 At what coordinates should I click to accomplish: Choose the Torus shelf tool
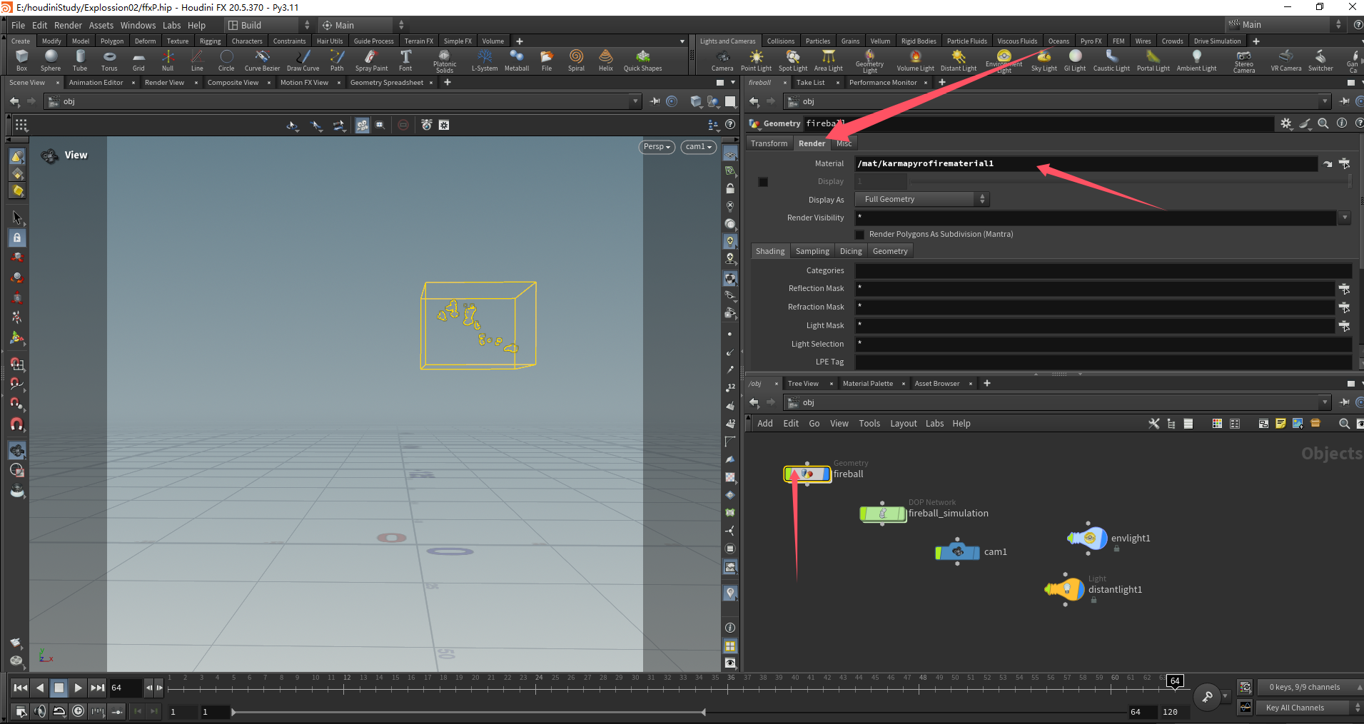(109, 60)
